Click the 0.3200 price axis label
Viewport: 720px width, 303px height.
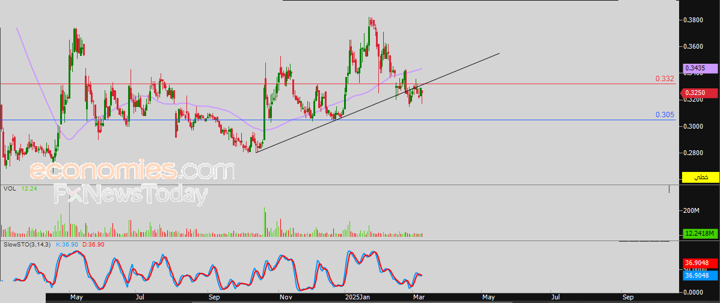pyautogui.click(x=694, y=100)
